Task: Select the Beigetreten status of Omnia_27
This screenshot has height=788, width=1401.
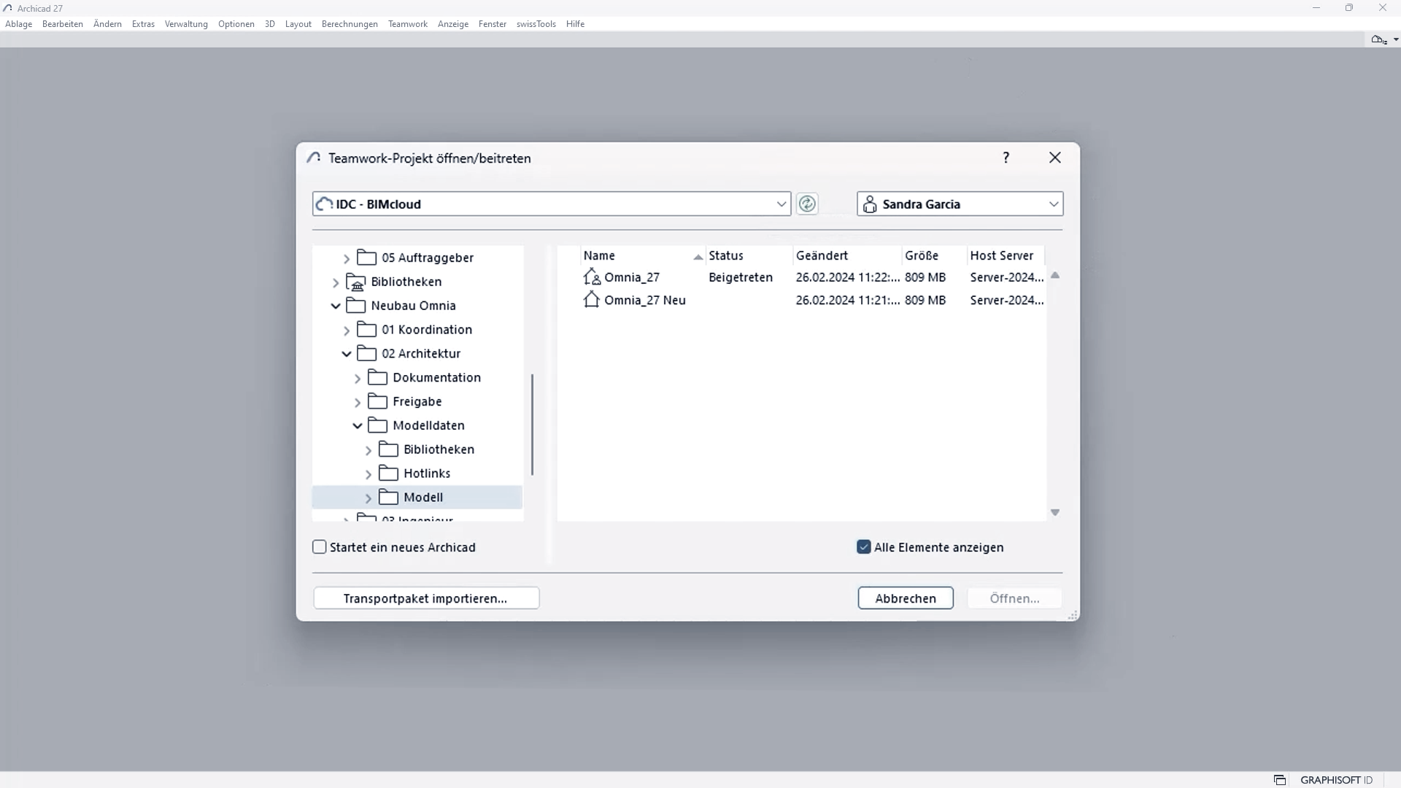Action: coord(741,277)
